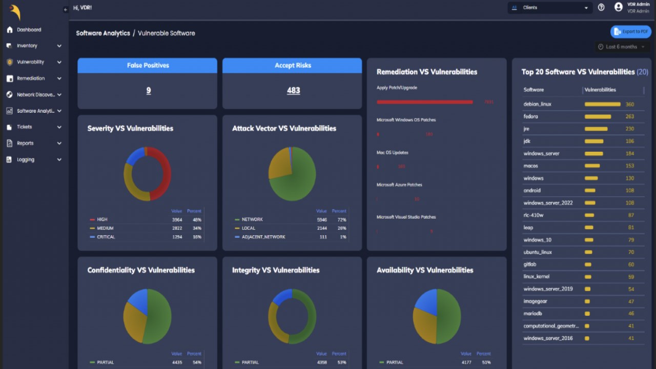
Task: Expand the Software Analytics chevron
Action: 59,111
